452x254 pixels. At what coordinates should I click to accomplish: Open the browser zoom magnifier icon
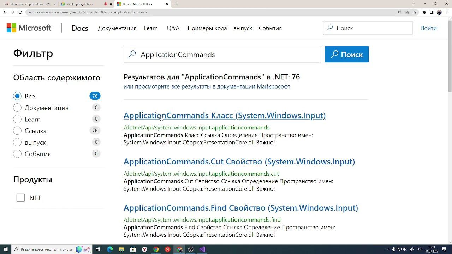click(400, 12)
